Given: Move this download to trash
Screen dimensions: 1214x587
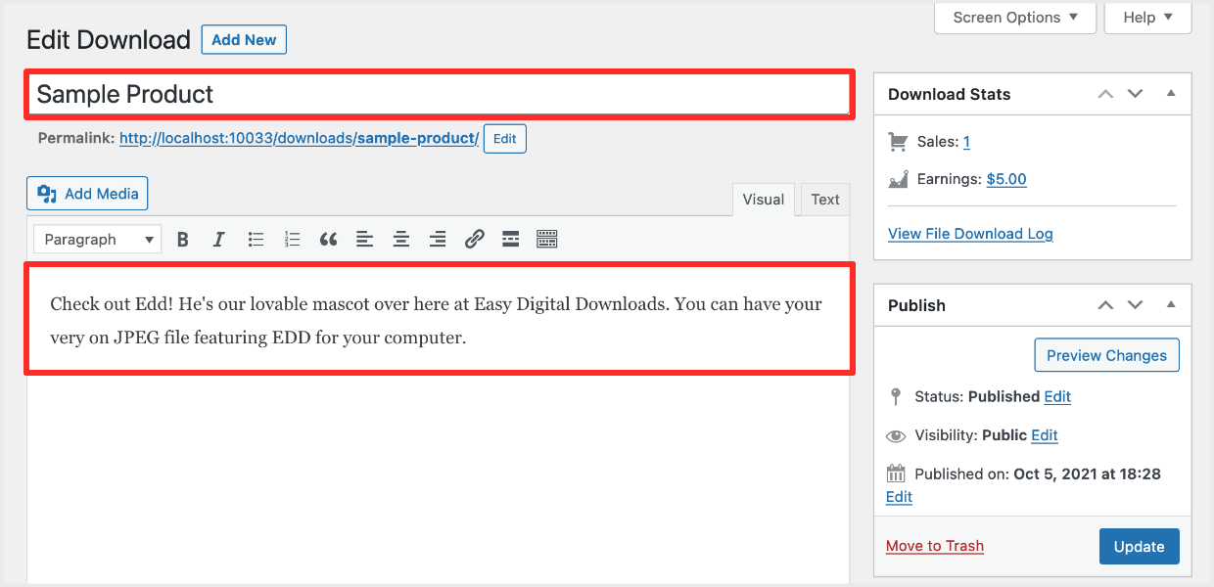Looking at the screenshot, I should [x=935, y=546].
